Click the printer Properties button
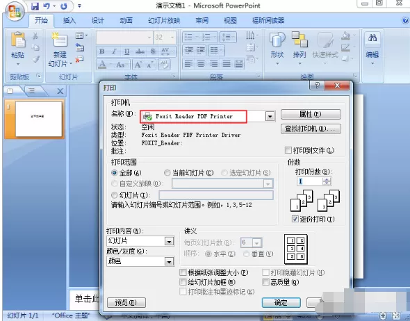410x321 pixels. (x=311, y=114)
